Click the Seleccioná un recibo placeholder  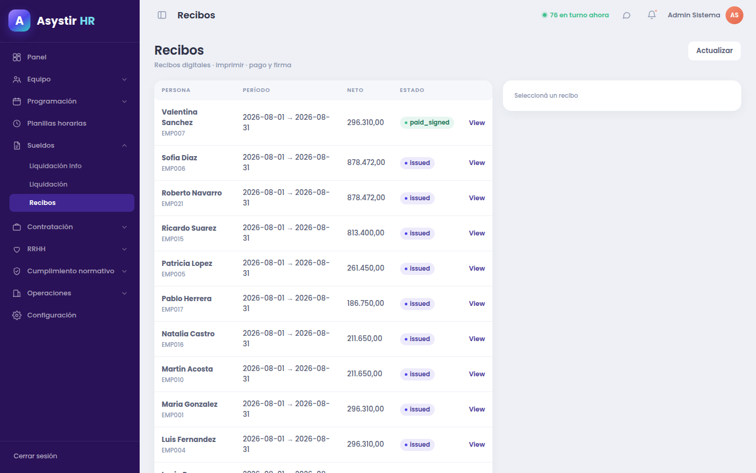pos(546,96)
